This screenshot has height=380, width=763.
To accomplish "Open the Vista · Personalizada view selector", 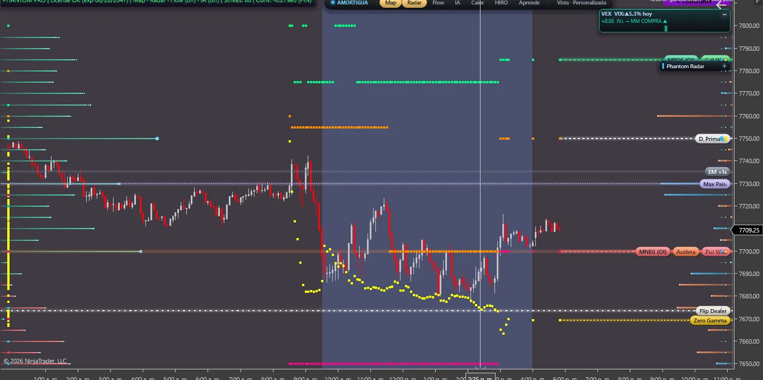I will (x=581, y=3).
